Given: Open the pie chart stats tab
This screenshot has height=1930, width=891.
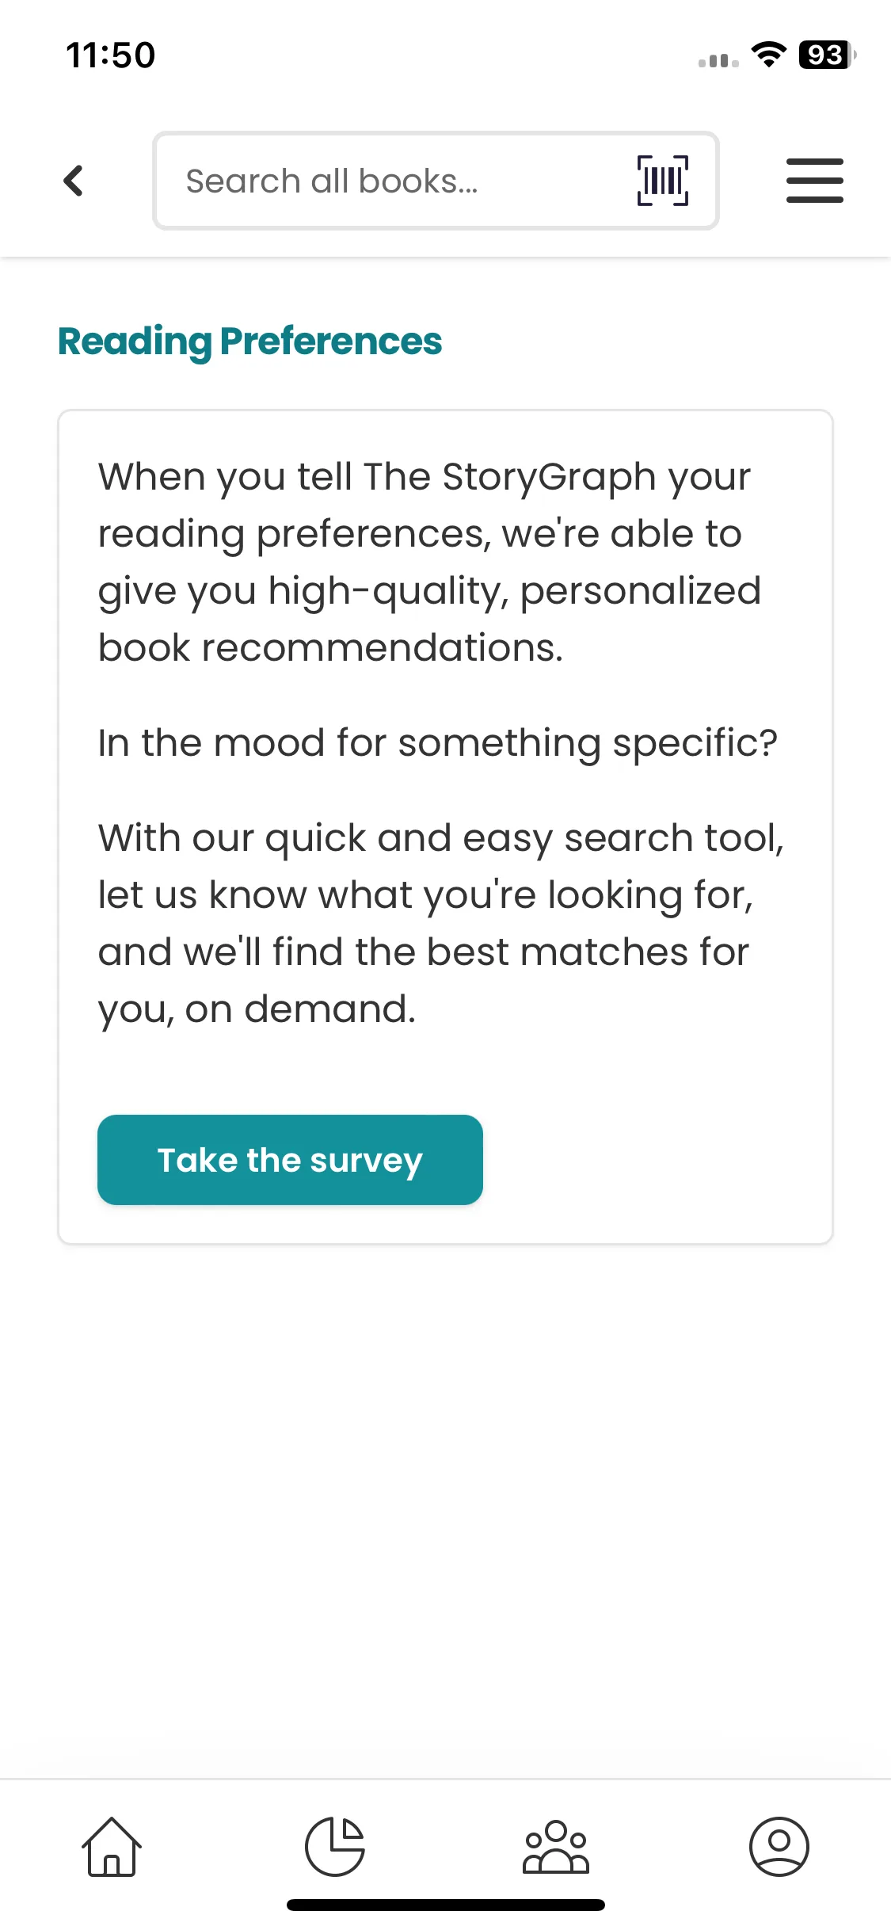Looking at the screenshot, I should pyautogui.click(x=334, y=1846).
